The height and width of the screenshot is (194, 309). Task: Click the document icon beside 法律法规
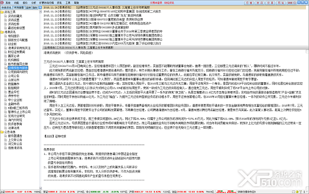[x=6, y=128]
